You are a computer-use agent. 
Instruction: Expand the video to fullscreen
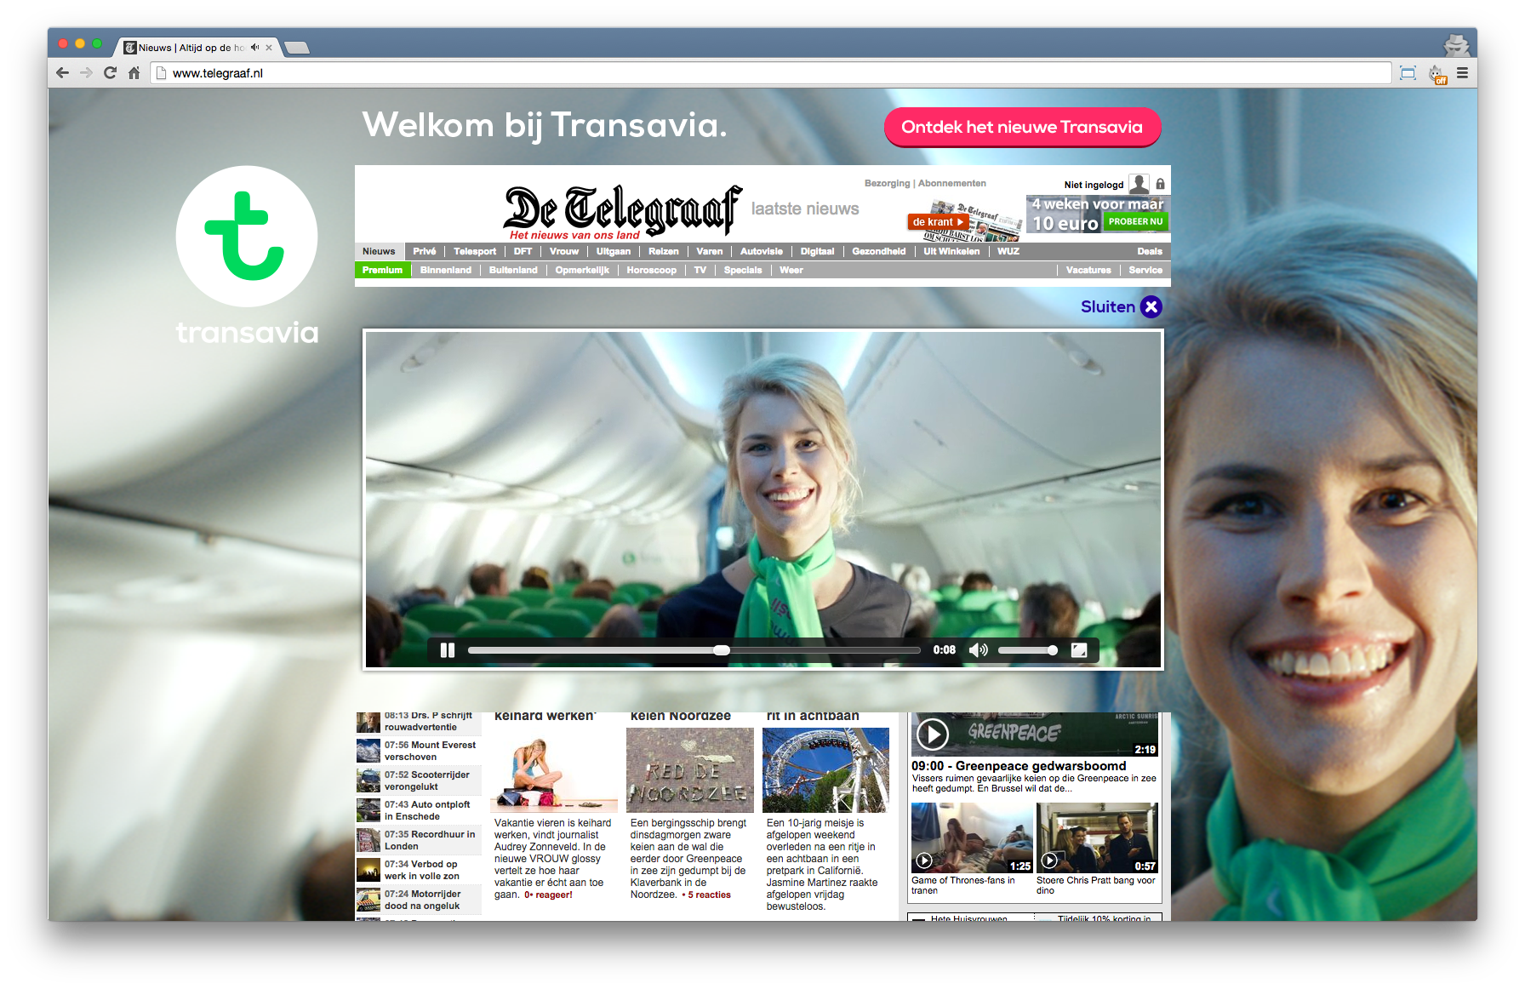coord(1078,650)
